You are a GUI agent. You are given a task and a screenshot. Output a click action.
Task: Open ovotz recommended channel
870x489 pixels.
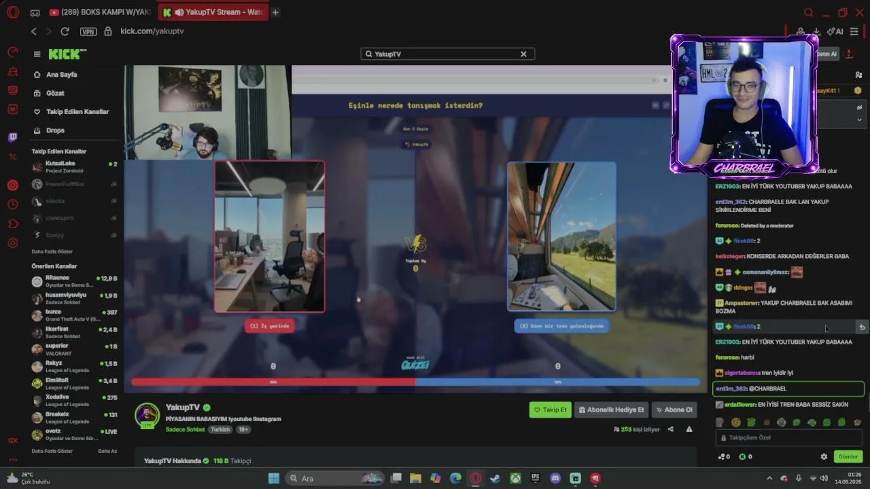pyautogui.click(x=75, y=434)
